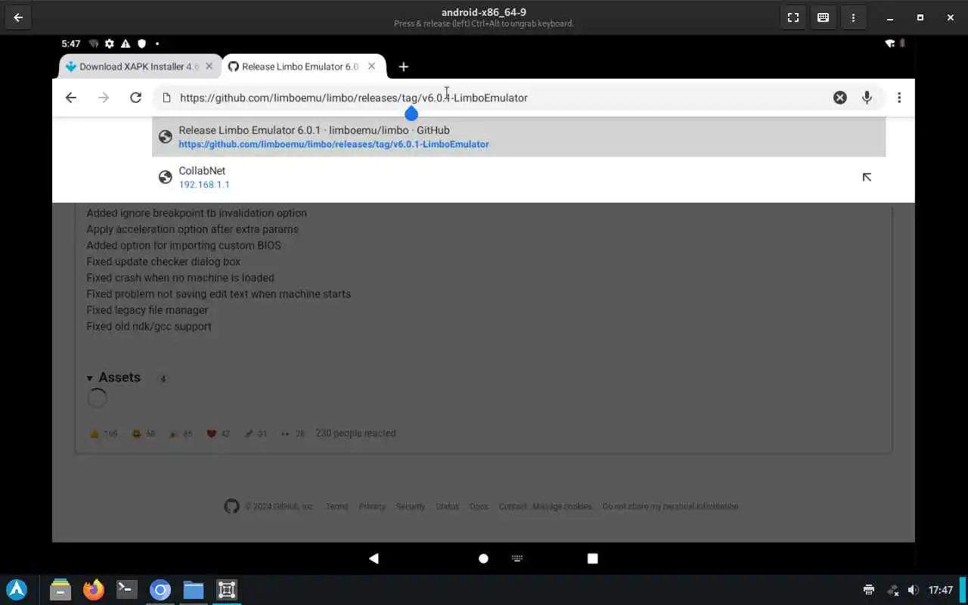Select the CollabNet 192.168.1.1 suggestion
968x605 pixels.
(519, 177)
